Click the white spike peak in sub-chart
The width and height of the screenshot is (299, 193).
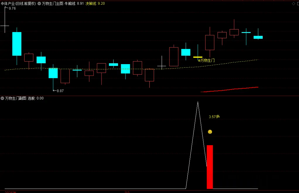click(x=198, y=102)
